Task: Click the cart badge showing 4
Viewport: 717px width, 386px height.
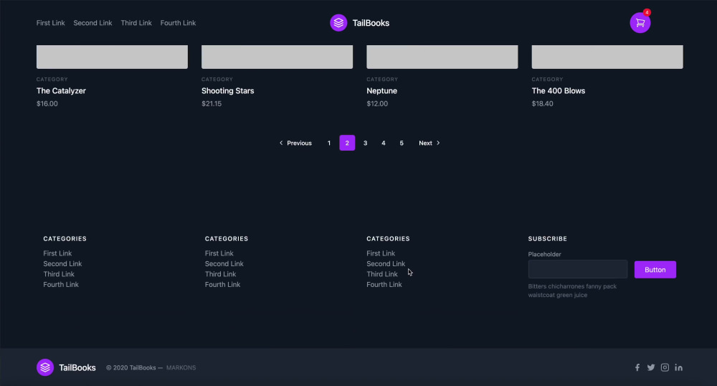Action: tap(647, 12)
